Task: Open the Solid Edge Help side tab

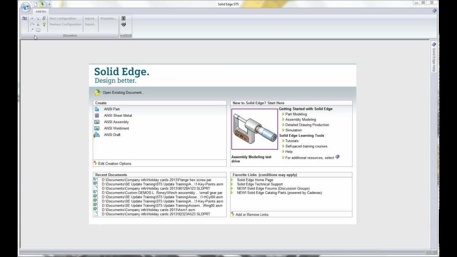Action: [434, 57]
